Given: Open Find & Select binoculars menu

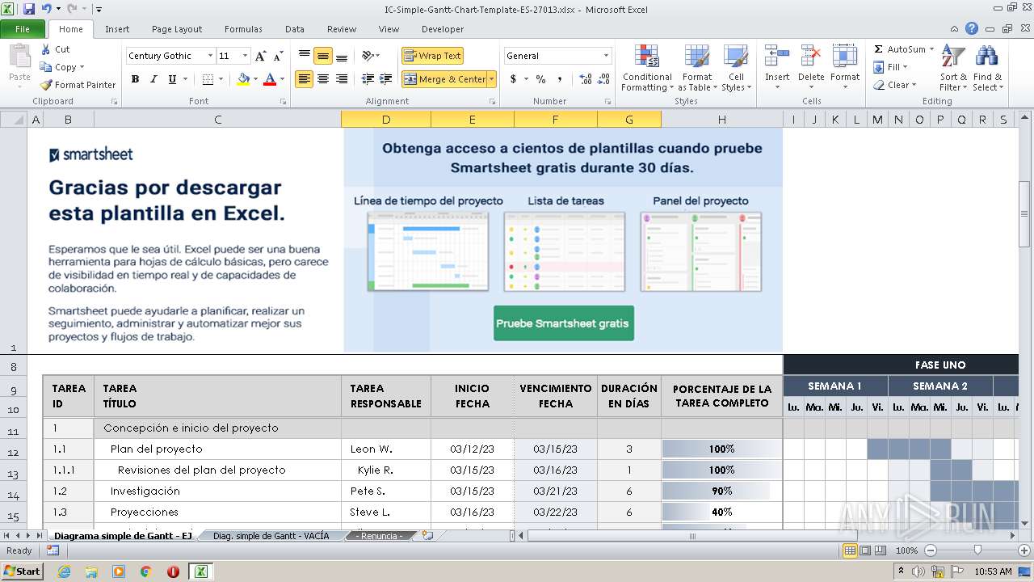Looking at the screenshot, I should [987, 68].
